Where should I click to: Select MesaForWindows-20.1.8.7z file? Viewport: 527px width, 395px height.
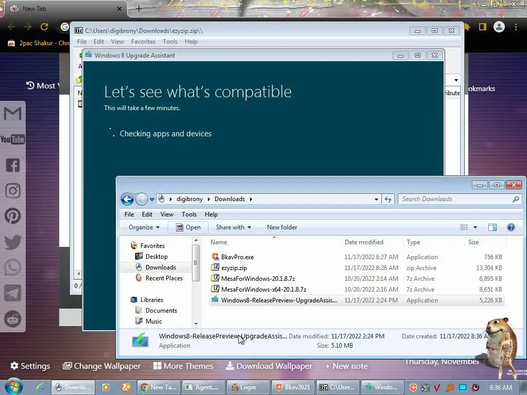[x=258, y=278]
